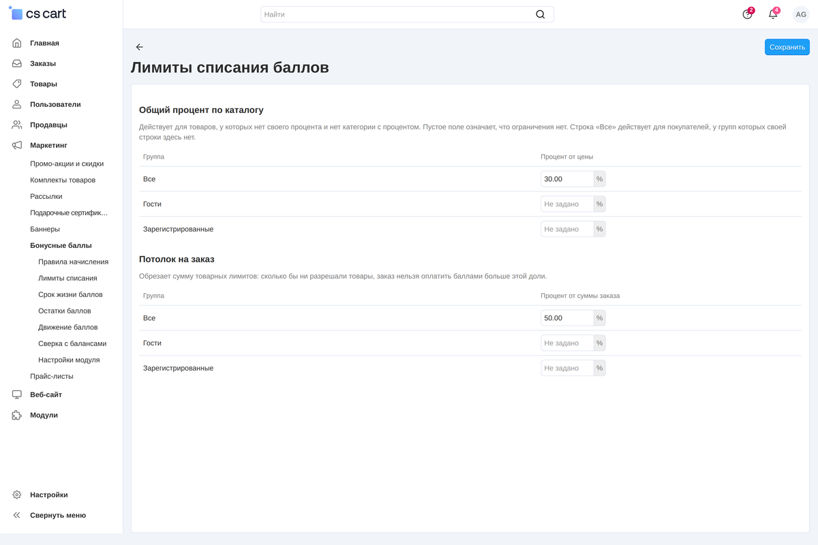Open Настройки модуля

coord(69,360)
